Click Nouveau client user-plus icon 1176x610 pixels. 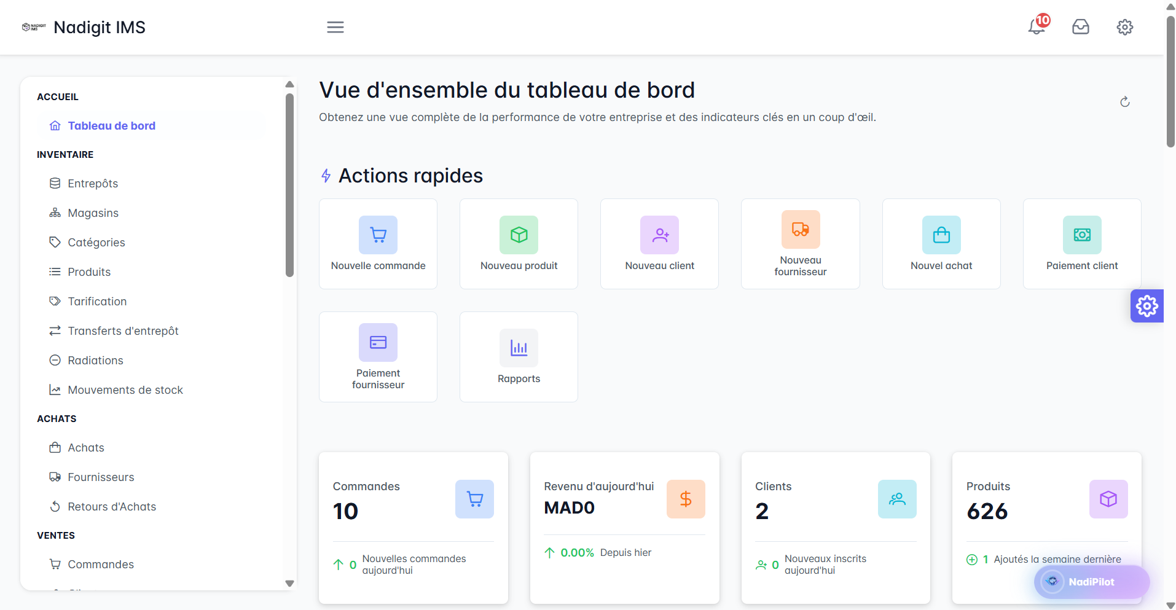click(x=660, y=235)
